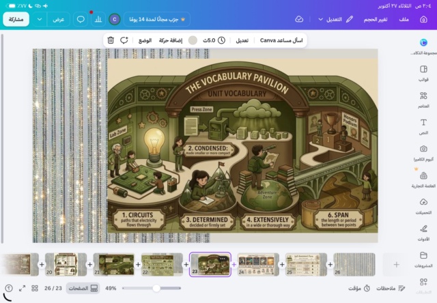Image resolution: width=437 pixels, height=303 pixels.
Task: Toggle الصفحات (Pages) thumbnail view
Action: pyautogui.click(x=83, y=288)
